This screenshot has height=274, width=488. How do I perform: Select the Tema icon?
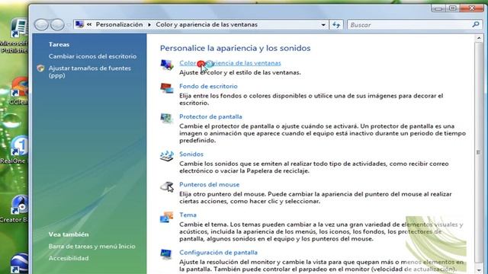(167, 217)
